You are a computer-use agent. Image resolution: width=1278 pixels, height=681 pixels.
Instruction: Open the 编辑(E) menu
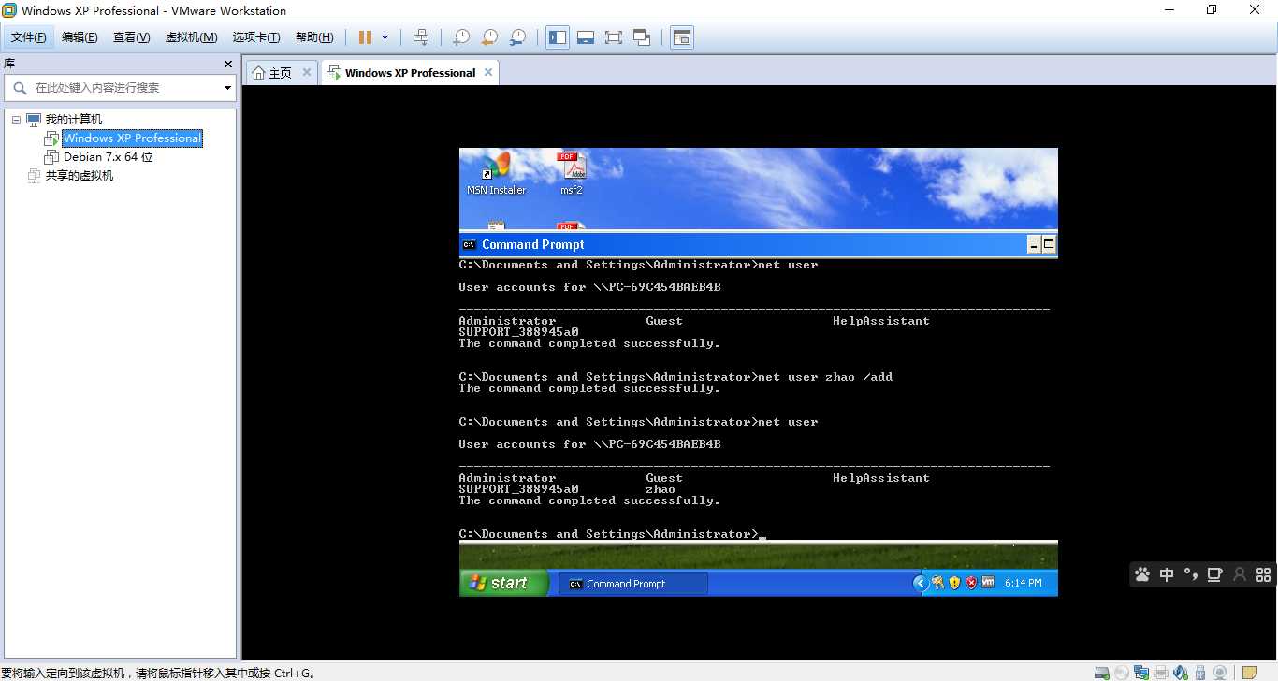[x=80, y=37]
